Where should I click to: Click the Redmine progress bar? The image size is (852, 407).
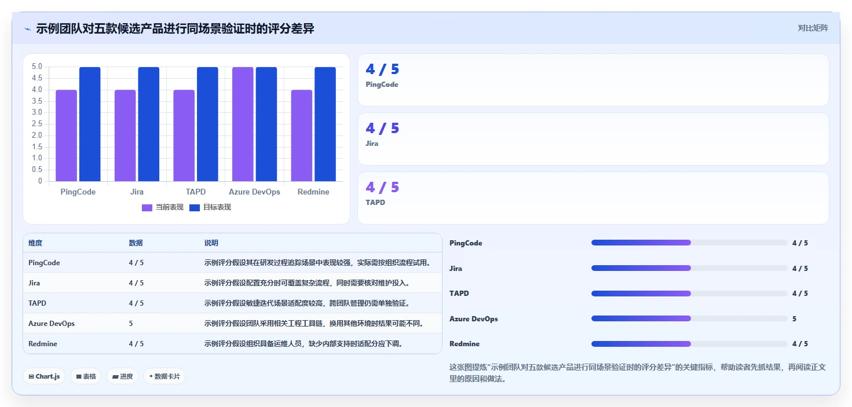pyautogui.click(x=689, y=344)
